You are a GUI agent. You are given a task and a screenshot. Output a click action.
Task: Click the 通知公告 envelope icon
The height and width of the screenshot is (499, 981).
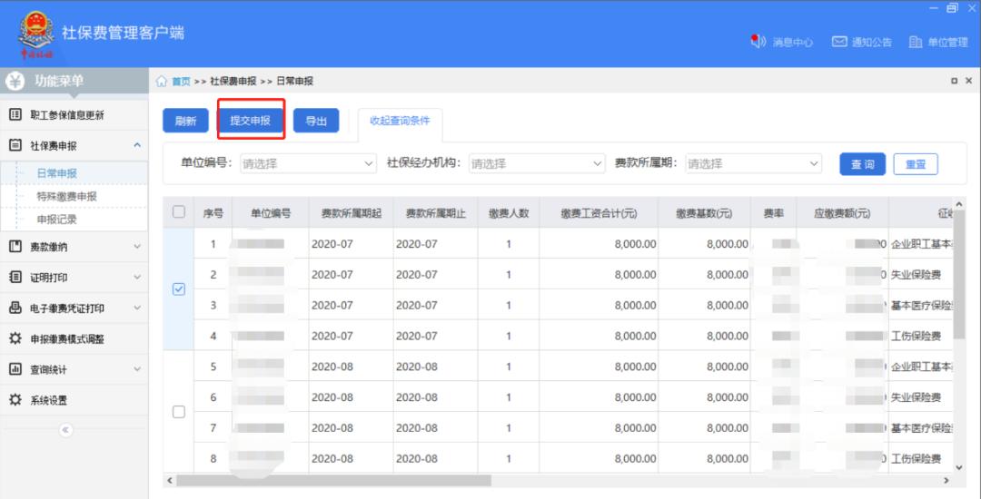(x=838, y=42)
